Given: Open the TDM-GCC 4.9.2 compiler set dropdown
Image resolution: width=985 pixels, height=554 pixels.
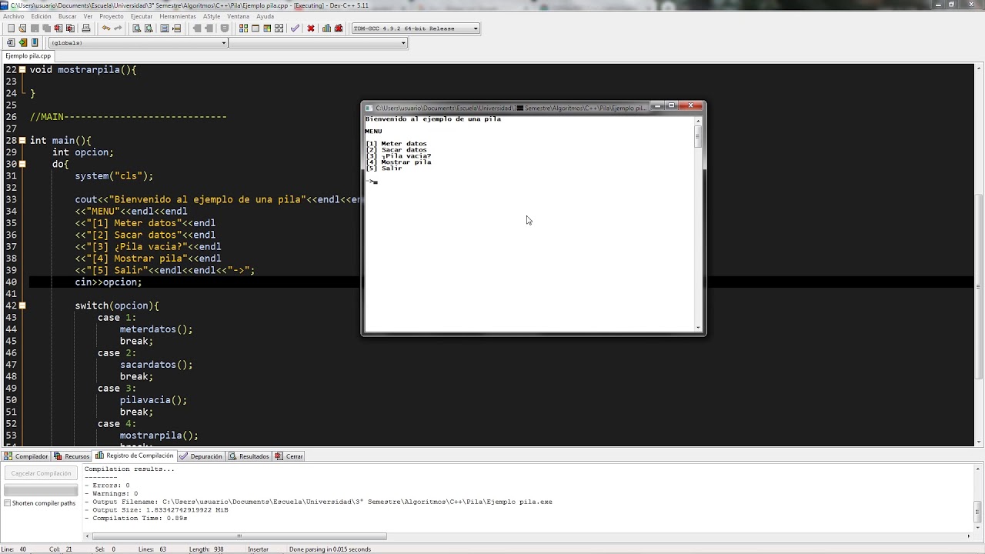Looking at the screenshot, I should click(416, 28).
